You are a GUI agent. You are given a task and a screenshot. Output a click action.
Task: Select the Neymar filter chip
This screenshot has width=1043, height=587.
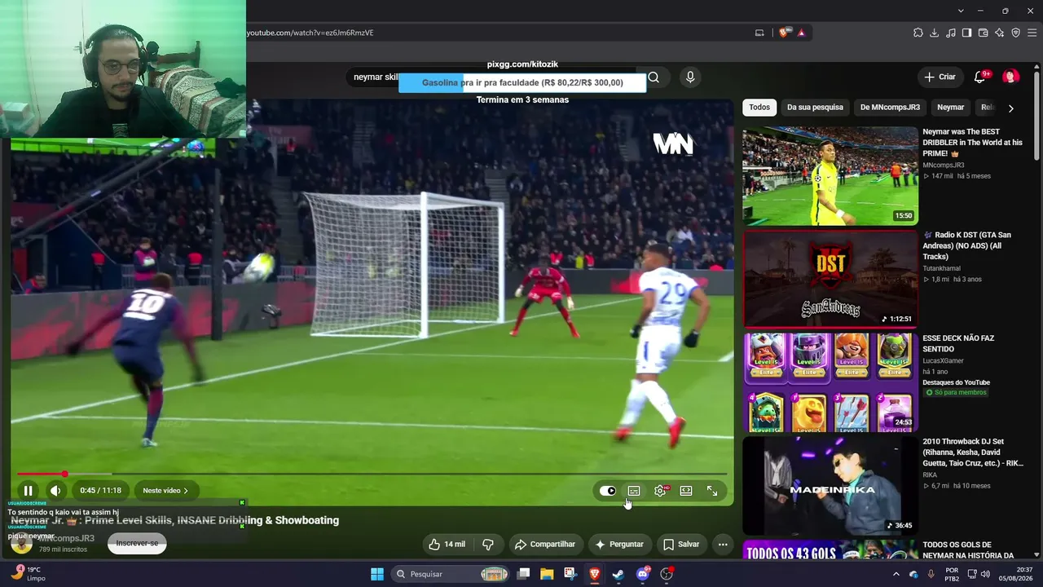950,108
